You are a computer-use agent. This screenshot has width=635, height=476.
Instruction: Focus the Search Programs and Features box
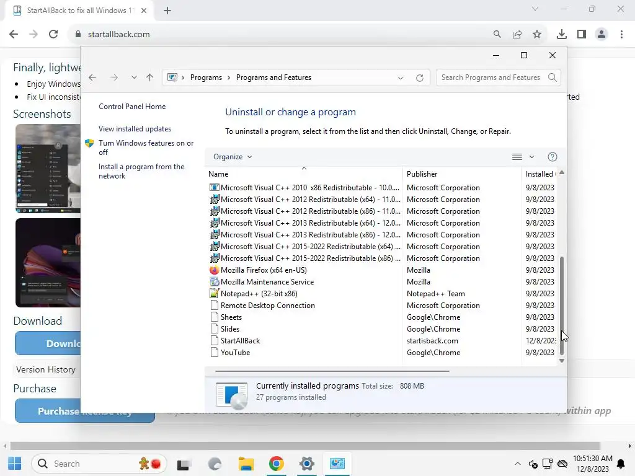pyautogui.click(x=491, y=77)
